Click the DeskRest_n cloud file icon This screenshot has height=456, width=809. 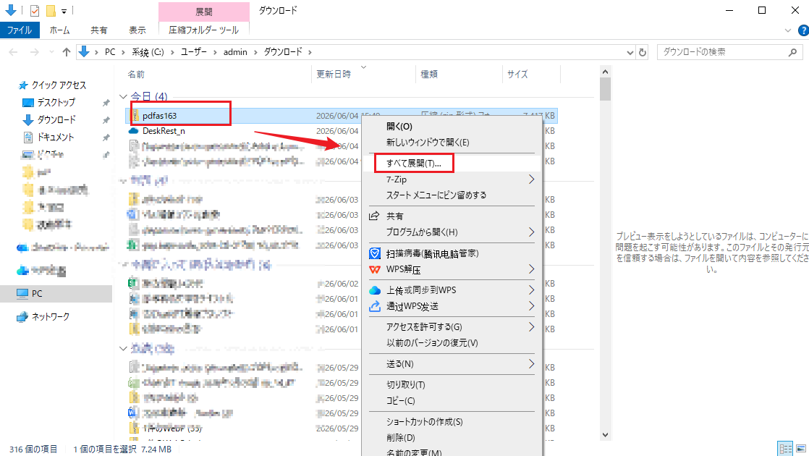[134, 131]
